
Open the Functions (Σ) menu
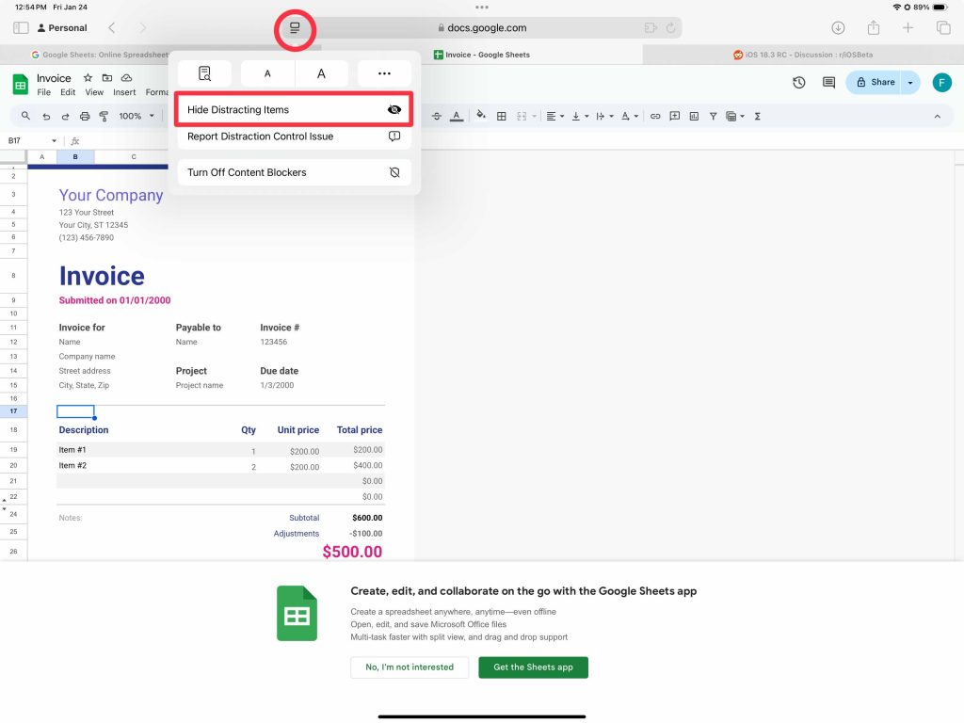click(759, 116)
